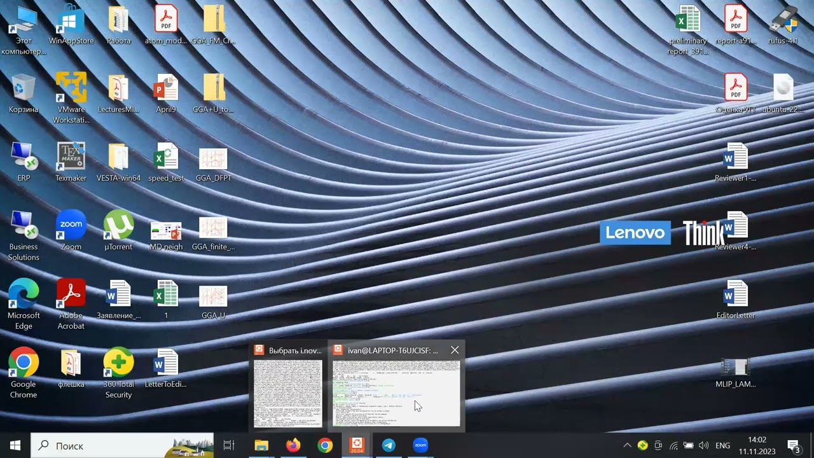The width and height of the screenshot is (814, 458).
Task: Open Chrome from the taskbar
Action: pos(325,445)
